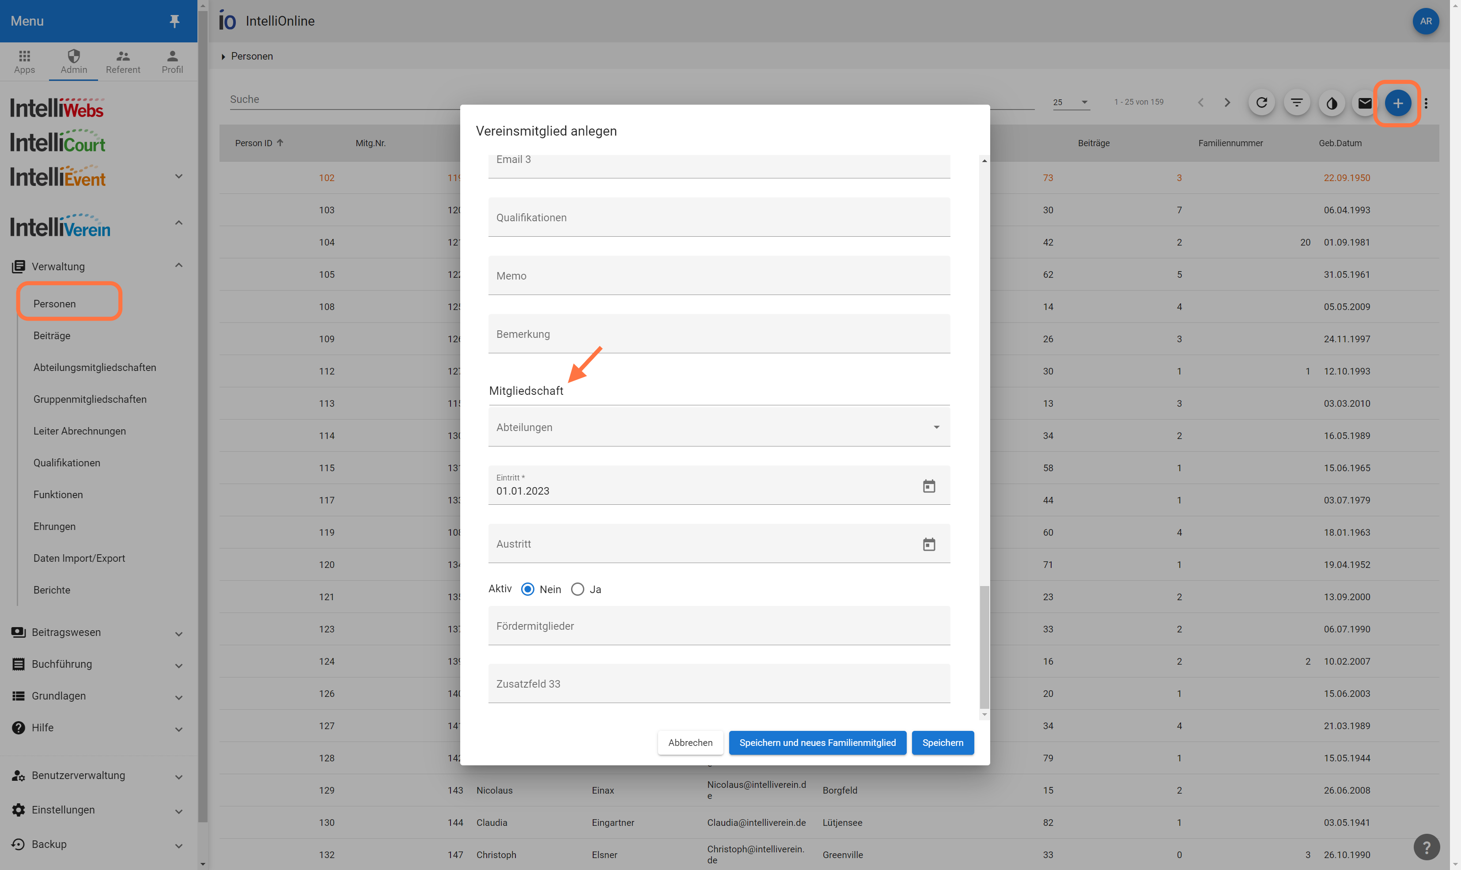The image size is (1461, 870).
Task: Click the Abbrechen button
Action: click(690, 743)
